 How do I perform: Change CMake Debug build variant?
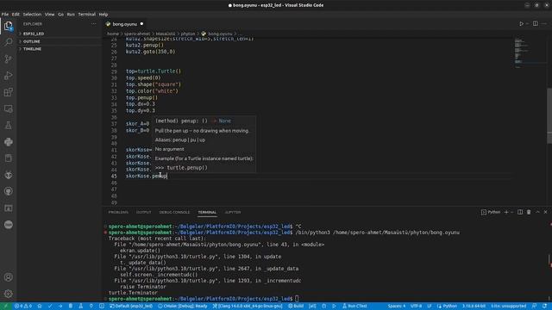pos(182,307)
